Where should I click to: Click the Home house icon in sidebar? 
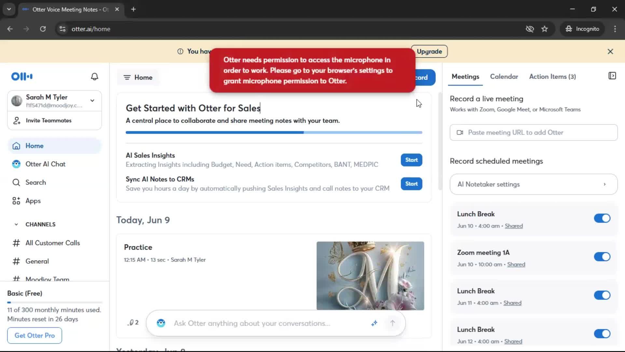pyautogui.click(x=16, y=146)
